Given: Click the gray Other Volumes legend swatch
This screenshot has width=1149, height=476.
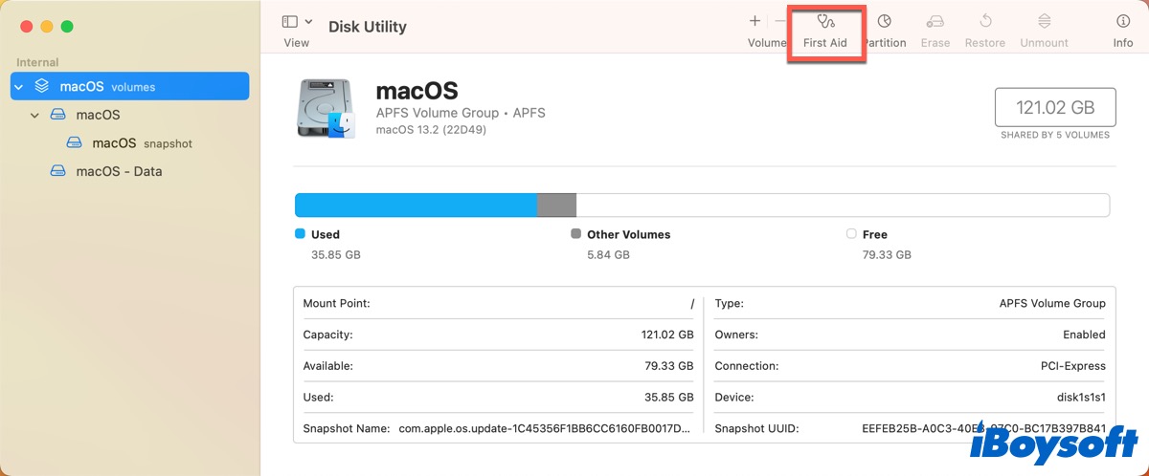Looking at the screenshot, I should pos(575,234).
